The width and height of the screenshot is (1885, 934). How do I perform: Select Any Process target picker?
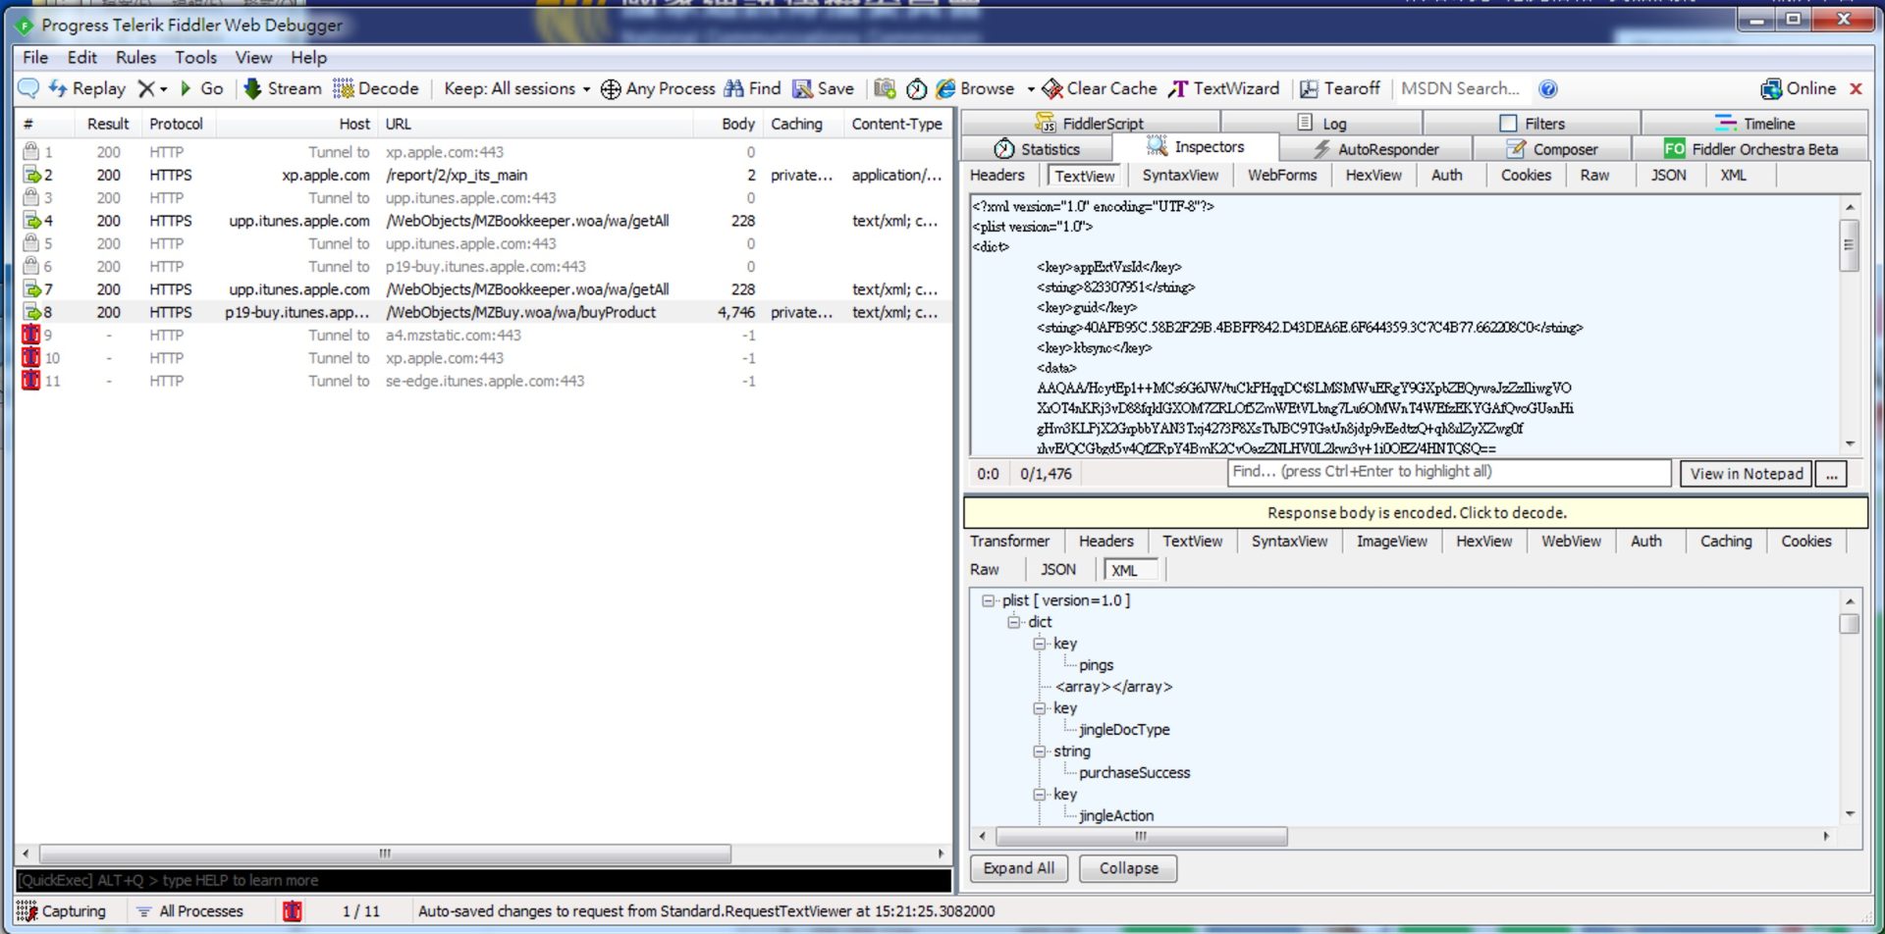(658, 88)
